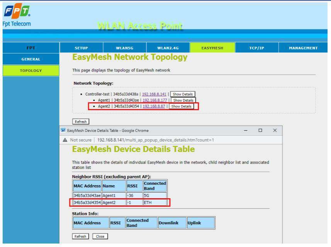Click the FPT Telecom logo
The width and height of the screenshot is (331, 247).
tap(17, 15)
